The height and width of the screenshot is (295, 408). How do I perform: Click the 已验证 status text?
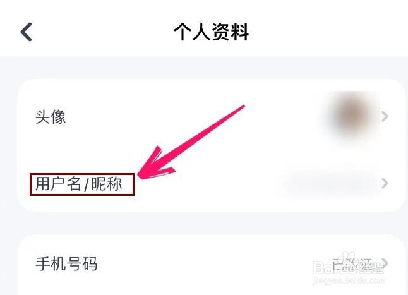tap(354, 264)
